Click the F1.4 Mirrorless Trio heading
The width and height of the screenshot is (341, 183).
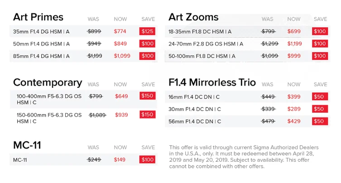(x=212, y=82)
